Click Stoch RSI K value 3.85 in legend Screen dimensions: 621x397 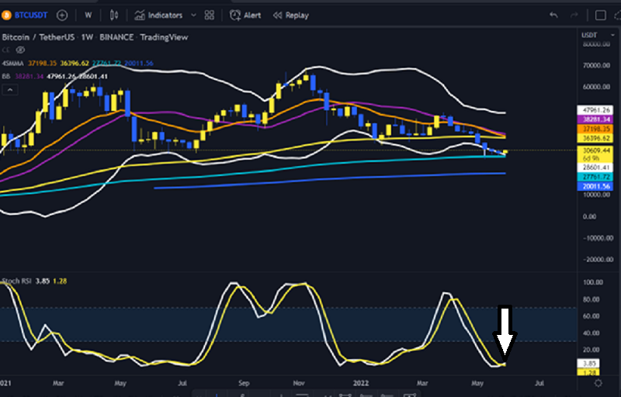(x=43, y=281)
